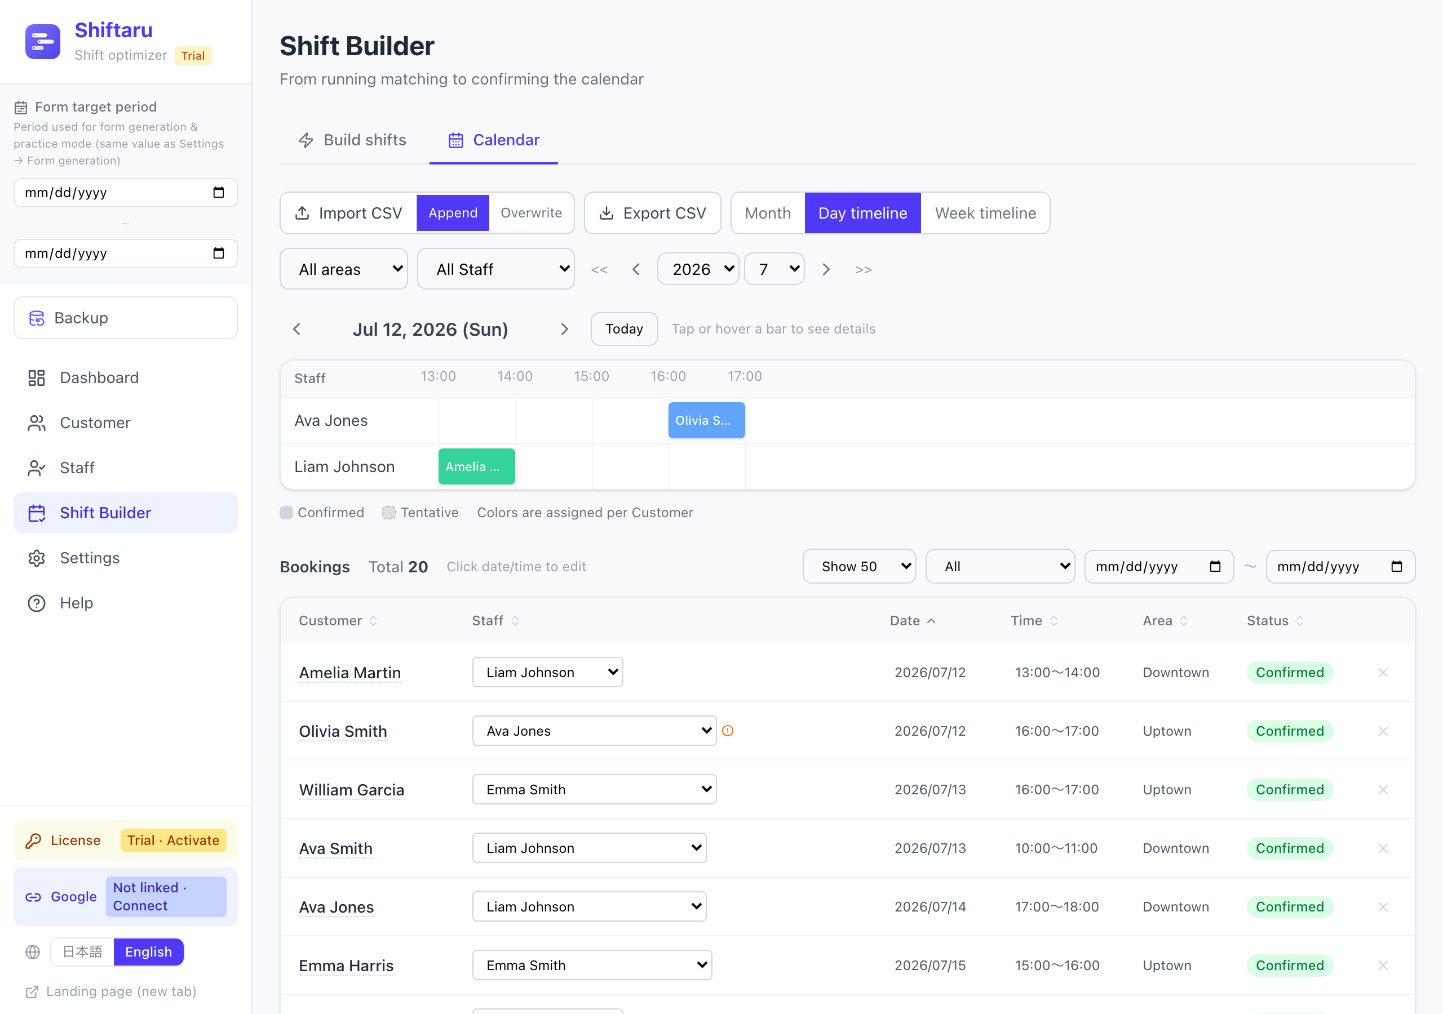
Task: Click the green Amelia shift bar
Action: point(476,467)
